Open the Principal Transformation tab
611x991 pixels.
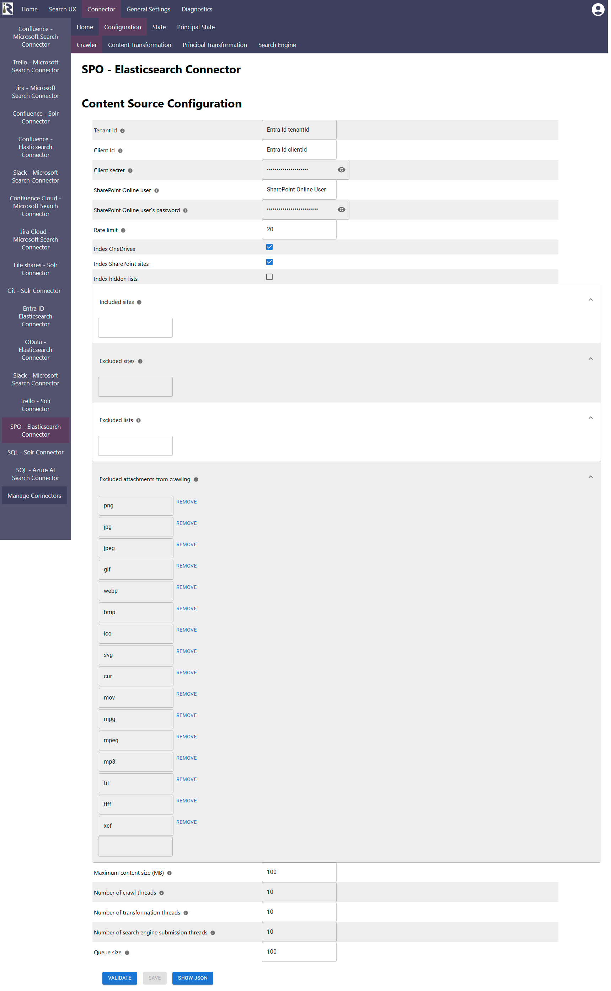pyautogui.click(x=215, y=45)
